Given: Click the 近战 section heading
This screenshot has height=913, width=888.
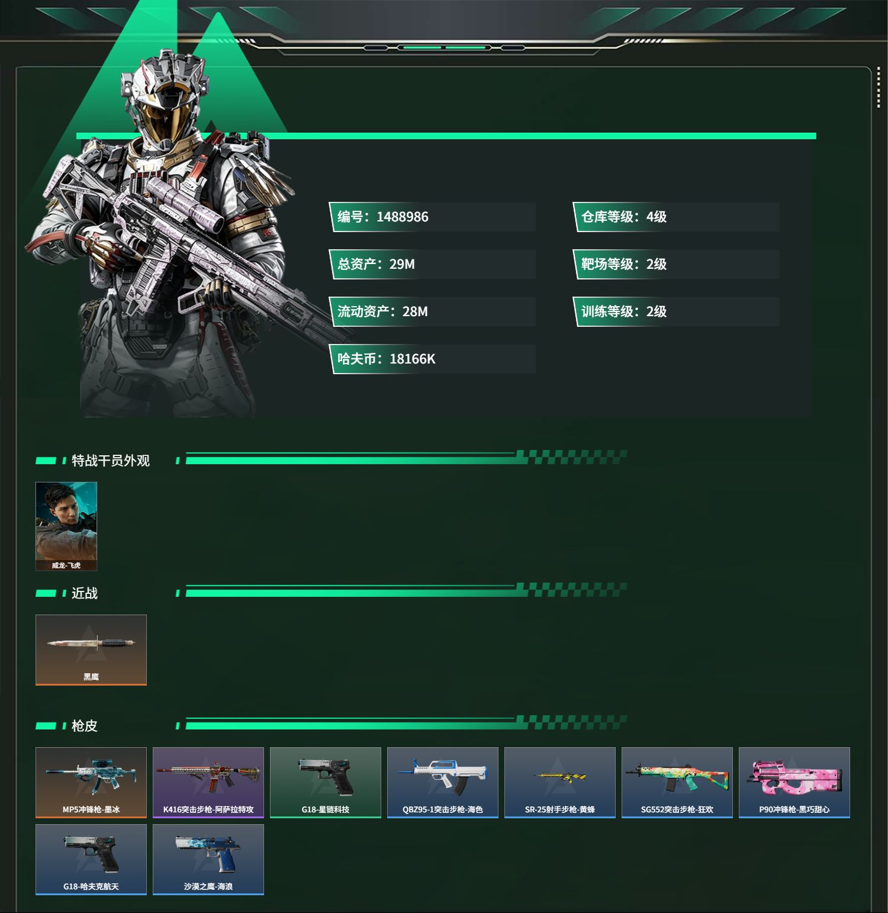Looking at the screenshot, I should 85,593.
